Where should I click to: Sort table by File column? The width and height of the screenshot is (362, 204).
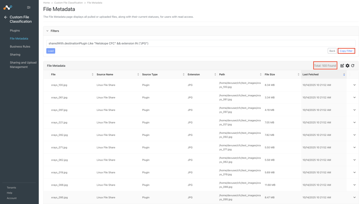coord(93,74)
